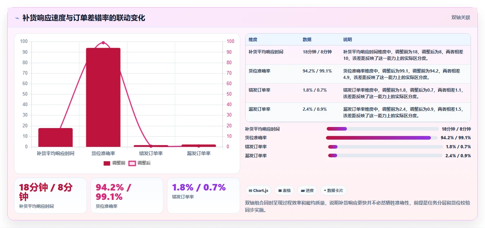Click x-axis label 错发订单率
Image resolution: width=485 pixels, height=228 pixels.
151,153
